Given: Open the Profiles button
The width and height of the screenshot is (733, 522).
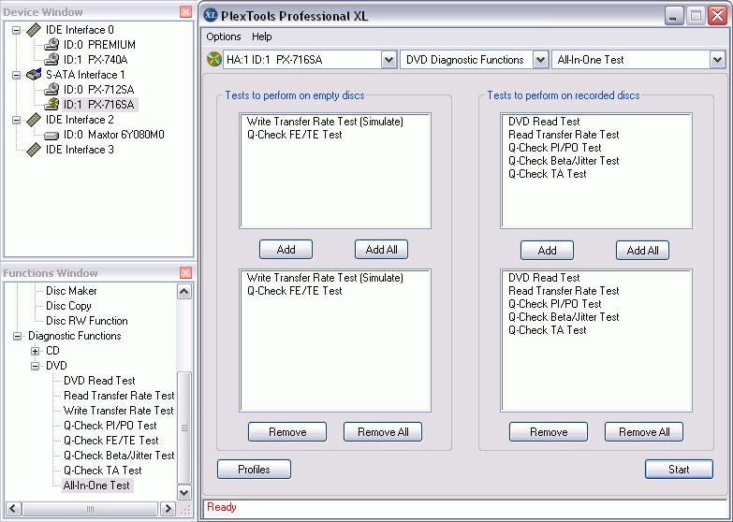Looking at the screenshot, I should pos(254,470).
